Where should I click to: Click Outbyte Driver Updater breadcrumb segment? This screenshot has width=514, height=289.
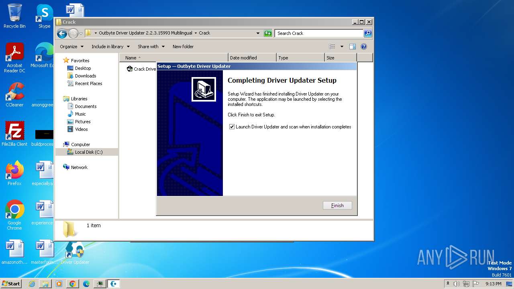click(145, 33)
